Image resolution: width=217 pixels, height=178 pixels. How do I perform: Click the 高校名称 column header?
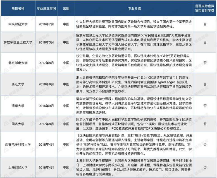point(18,8)
